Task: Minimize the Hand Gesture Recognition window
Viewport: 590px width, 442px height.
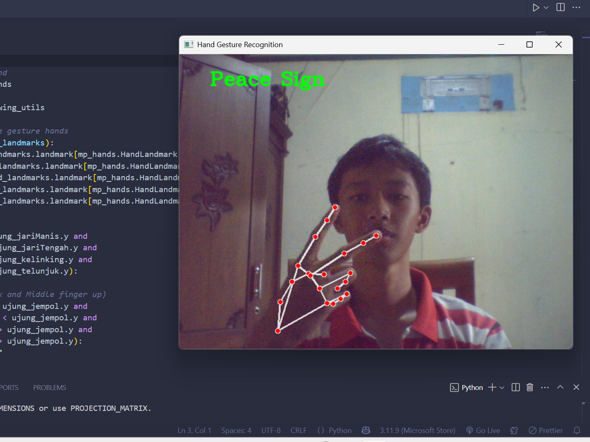Action: 501,44
